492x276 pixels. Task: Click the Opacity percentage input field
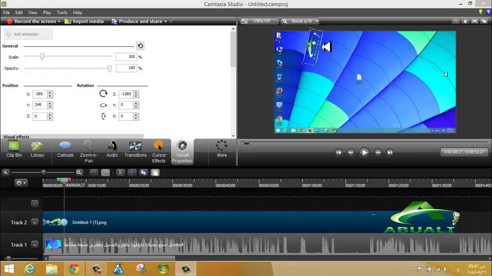126,68
